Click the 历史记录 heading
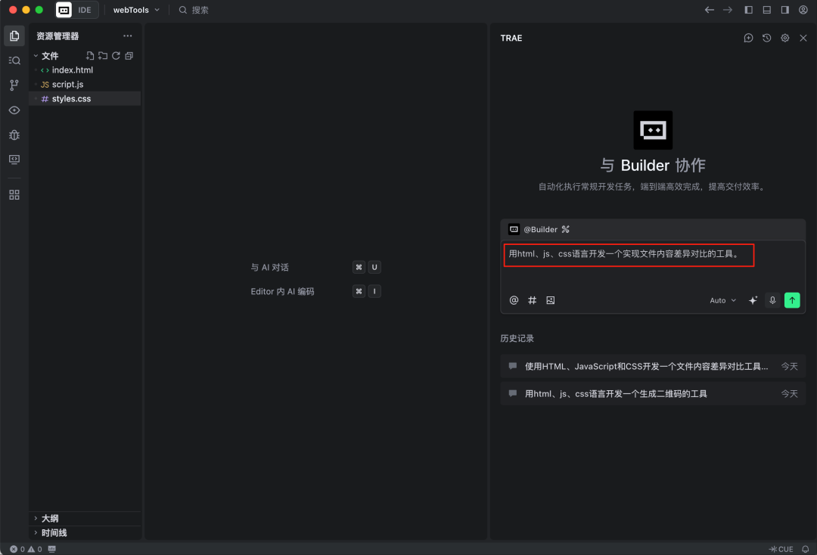The image size is (817, 555). 517,339
